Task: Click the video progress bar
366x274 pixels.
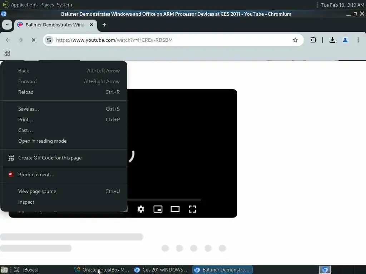Action: click(x=164, y=200)
